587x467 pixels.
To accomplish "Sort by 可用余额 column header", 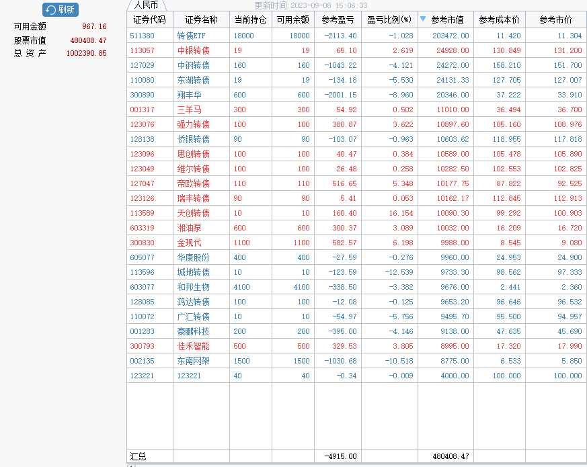I will [293, 20].
